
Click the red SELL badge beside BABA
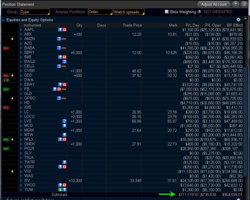point(6,48)
